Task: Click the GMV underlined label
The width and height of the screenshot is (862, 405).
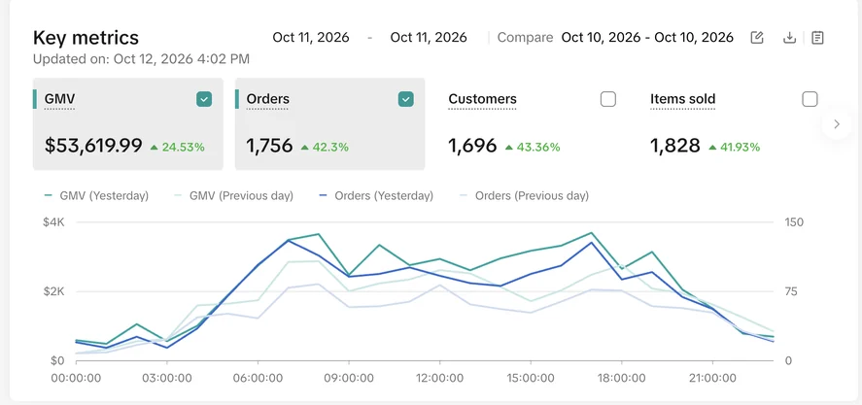Action: (x=59, y=99)
